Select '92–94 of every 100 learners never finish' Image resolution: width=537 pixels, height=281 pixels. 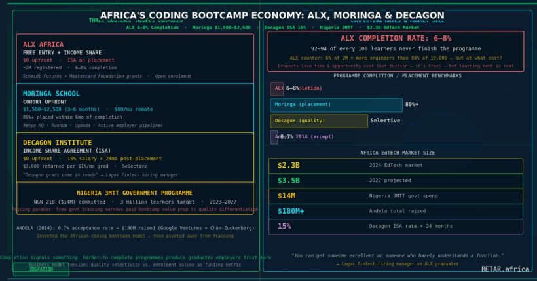[x=396, y=48]
